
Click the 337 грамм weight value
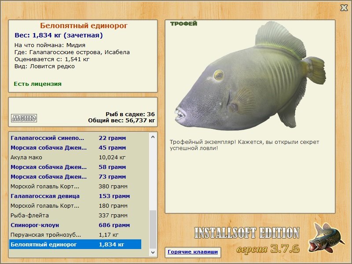pos(113,215)
